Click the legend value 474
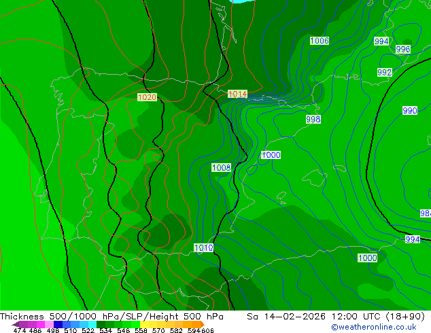431x333 pixels. click(x=20, y=330)
